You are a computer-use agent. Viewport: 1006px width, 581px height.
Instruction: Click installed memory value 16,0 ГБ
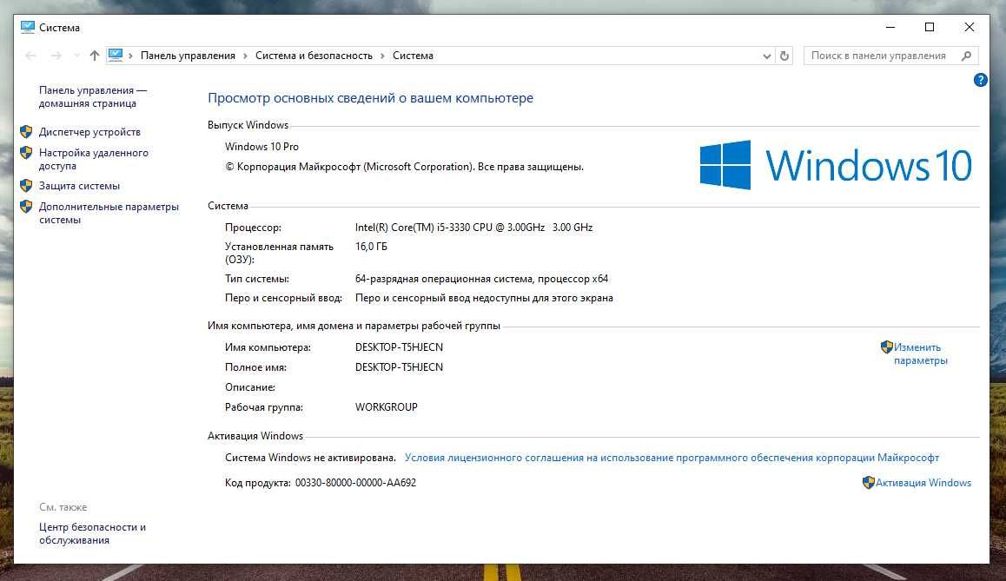click(x=372, y=247)
